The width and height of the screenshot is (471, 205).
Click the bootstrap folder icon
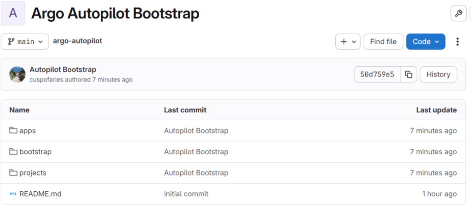click(13, 152)
